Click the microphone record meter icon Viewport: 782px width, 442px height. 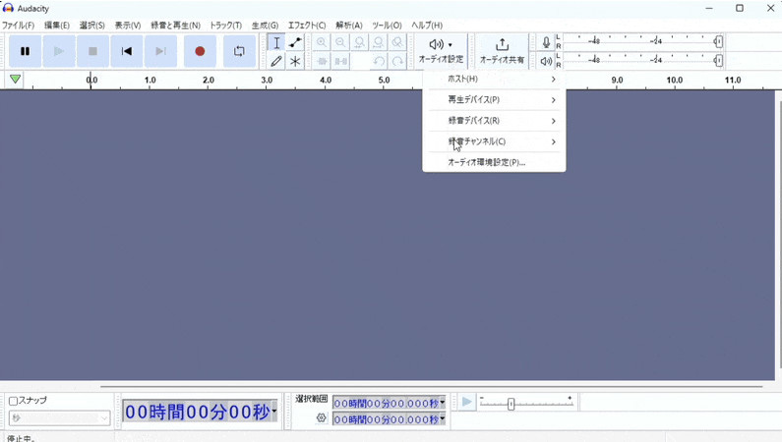tap(546, 42)
